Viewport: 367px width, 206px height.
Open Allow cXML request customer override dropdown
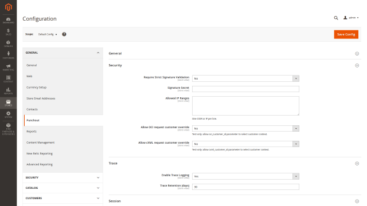(245, 144)
